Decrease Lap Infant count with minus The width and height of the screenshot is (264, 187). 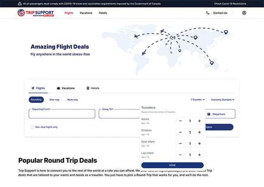click(180, 155)
